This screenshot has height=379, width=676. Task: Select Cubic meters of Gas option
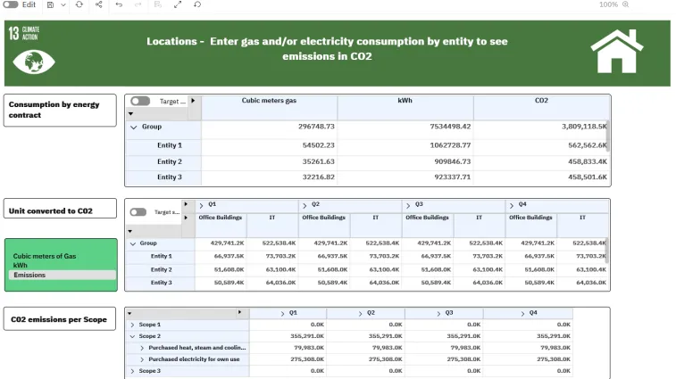tap(45, 256)
